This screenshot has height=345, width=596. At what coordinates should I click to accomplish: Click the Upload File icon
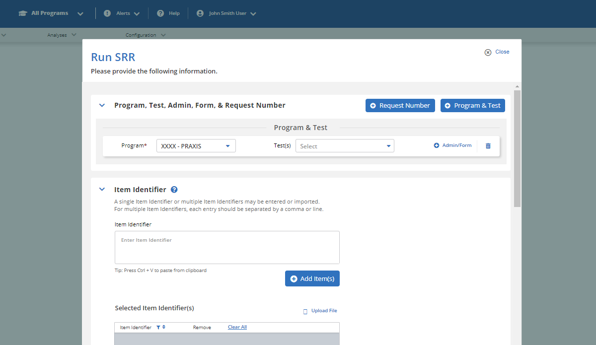pos(305,311)
